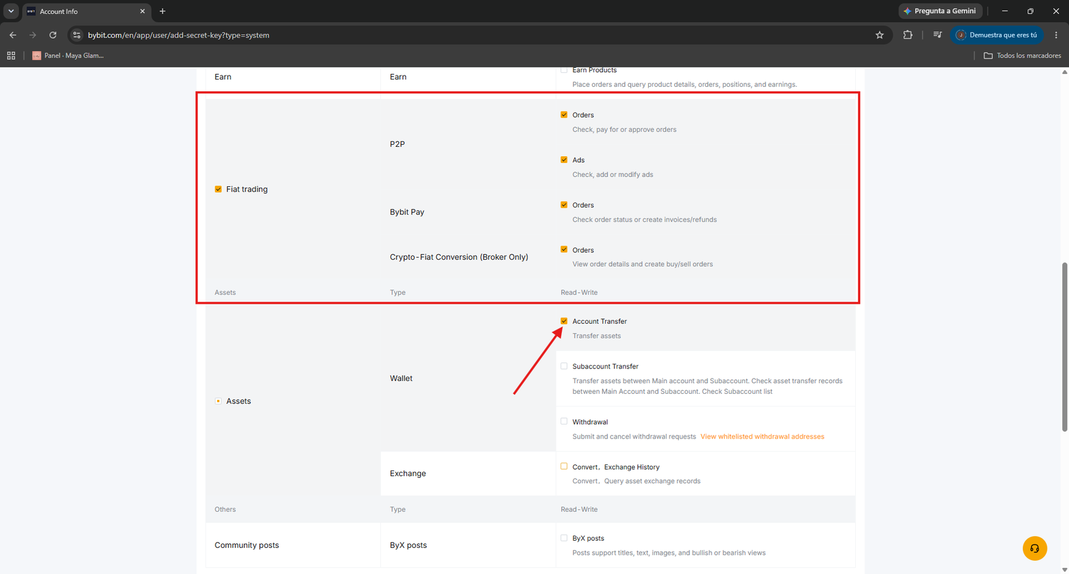Open View whitelisted withdrawal addresses link
Screen dimensions: 1069x574
[762, 437]
